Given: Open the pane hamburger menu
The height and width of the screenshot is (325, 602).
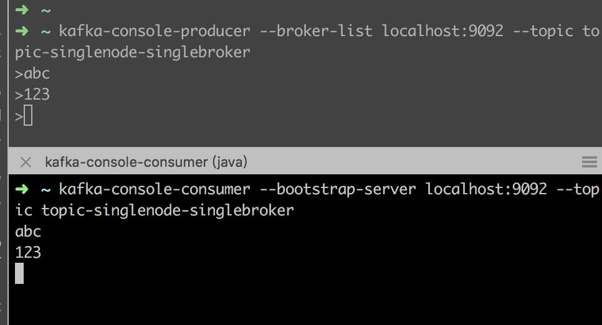Looking at the screenshot, I should [589, 162].
